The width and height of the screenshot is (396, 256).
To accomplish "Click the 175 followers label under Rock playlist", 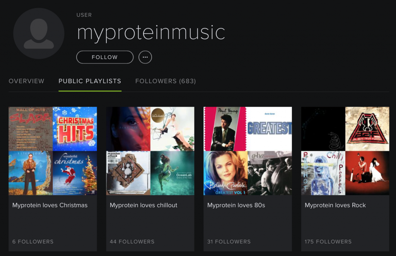I will 328,241.
